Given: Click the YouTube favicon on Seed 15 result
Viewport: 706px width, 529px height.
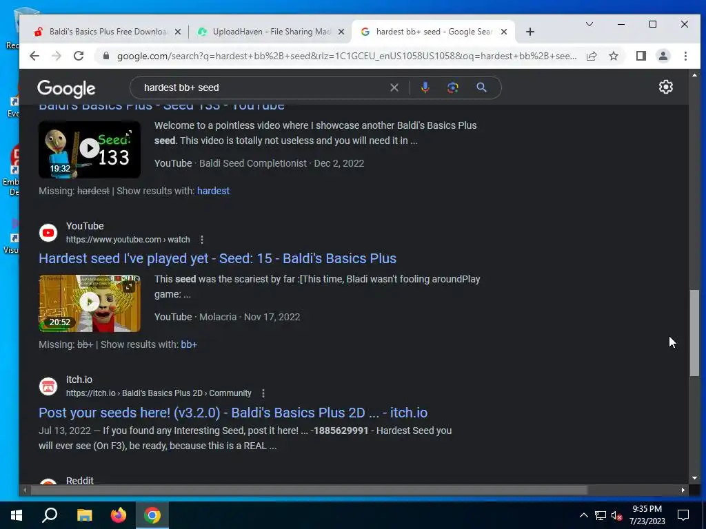Looking at the screenshot, I should tap(48, 233).
